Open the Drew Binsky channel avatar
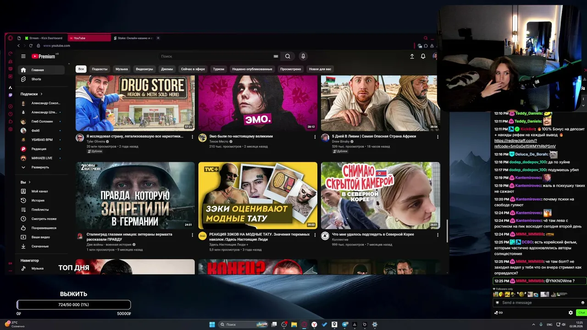This screenshot has width=587, height=330. point(325,138)
